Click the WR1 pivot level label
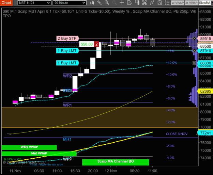 (x=67, y=105)
